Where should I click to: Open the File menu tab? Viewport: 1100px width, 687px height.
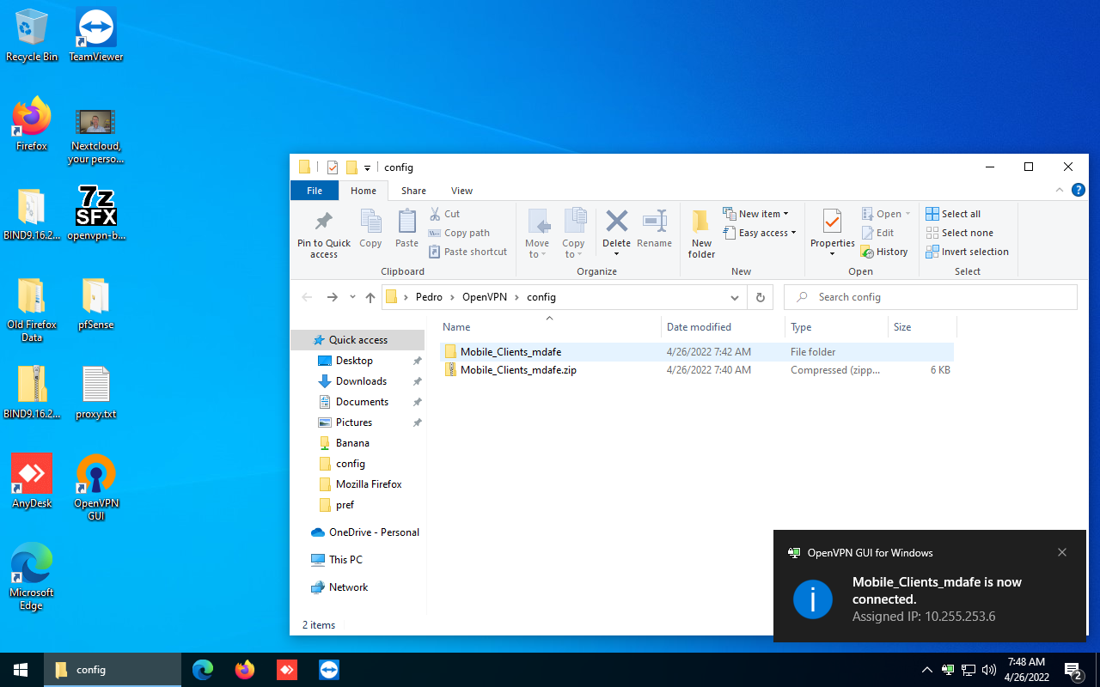tap(315, 191)
